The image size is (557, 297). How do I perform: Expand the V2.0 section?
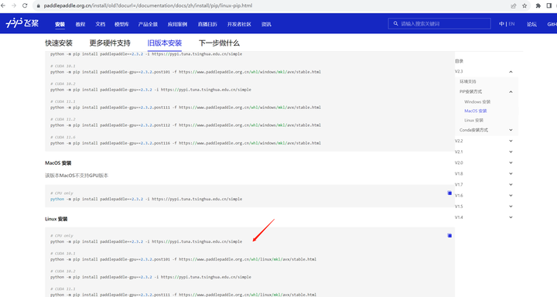[511, 162]
